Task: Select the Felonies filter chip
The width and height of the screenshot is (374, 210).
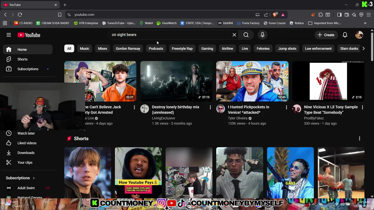Action: point(263,48)
